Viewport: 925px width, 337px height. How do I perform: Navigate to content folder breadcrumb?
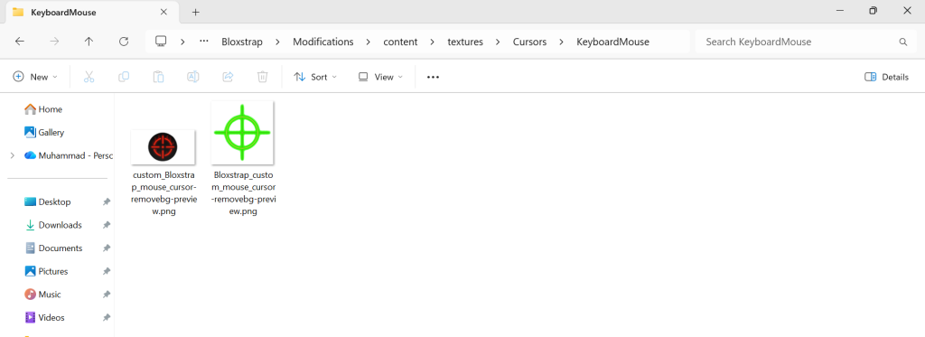(400, 42)
